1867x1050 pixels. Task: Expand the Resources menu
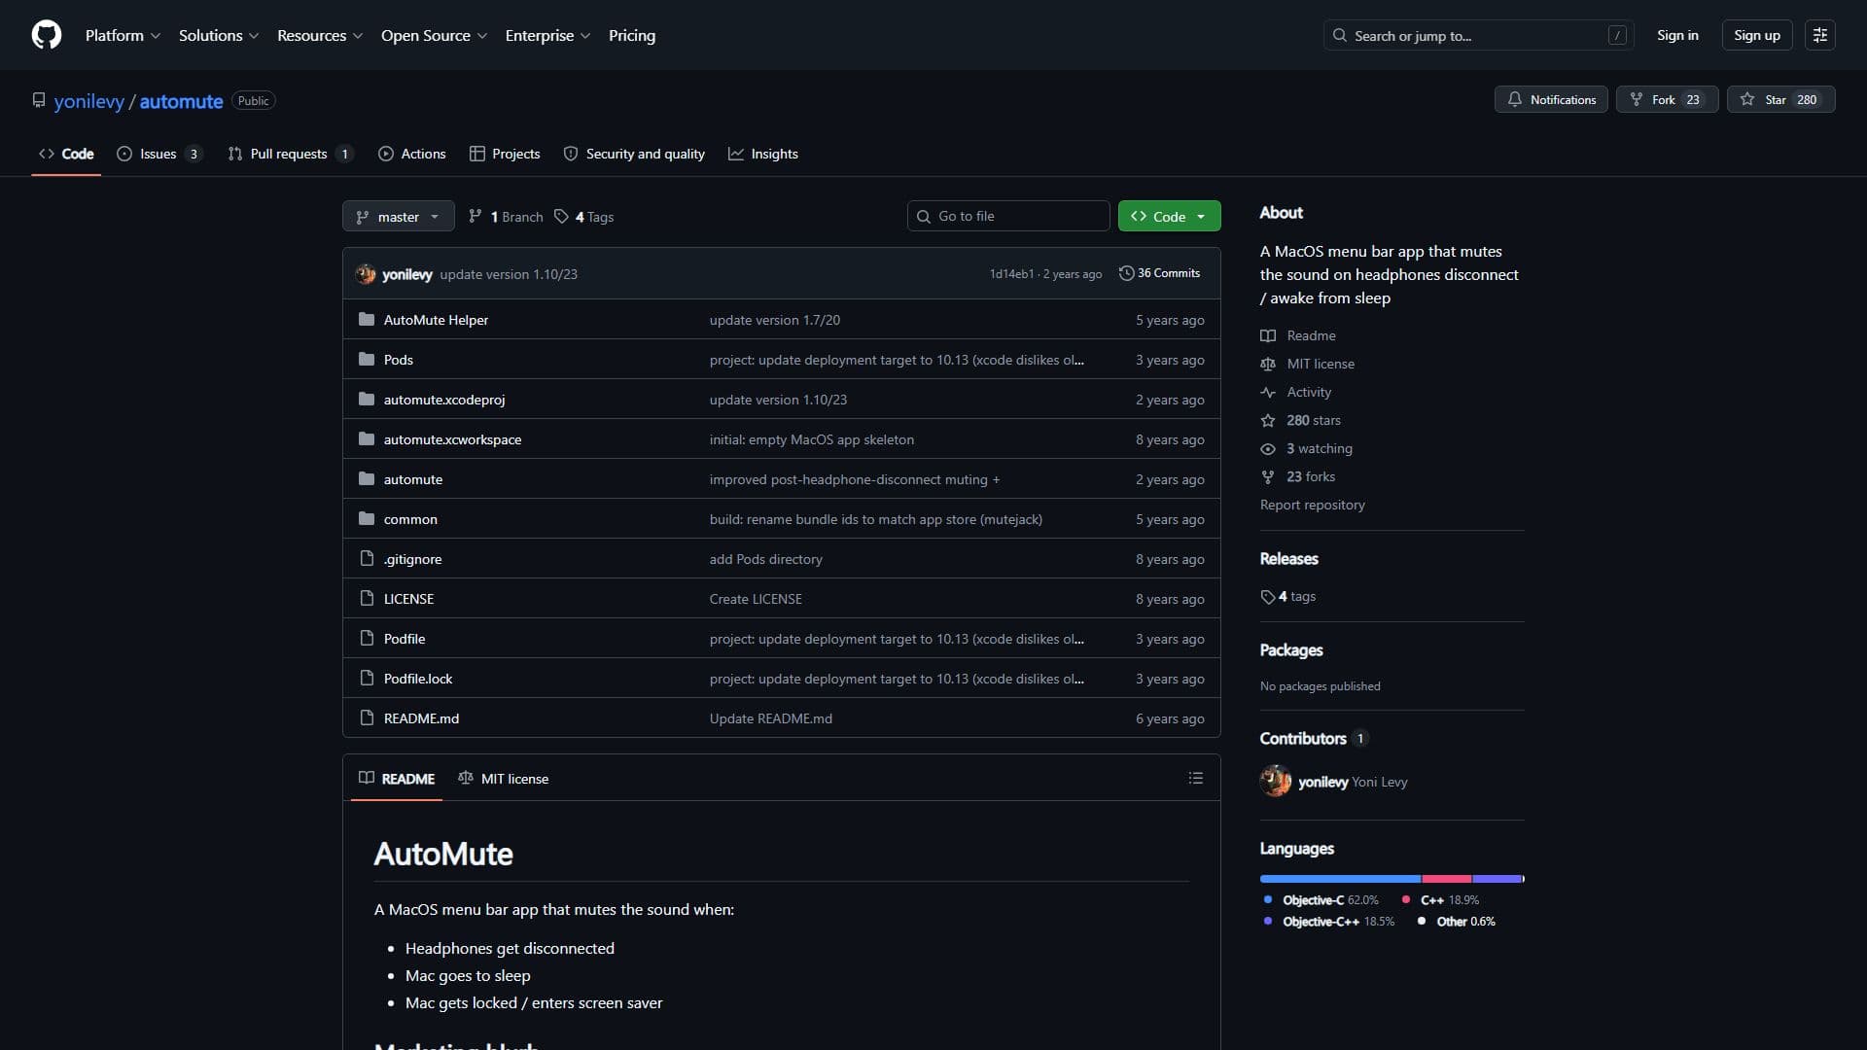click(320, 35)
